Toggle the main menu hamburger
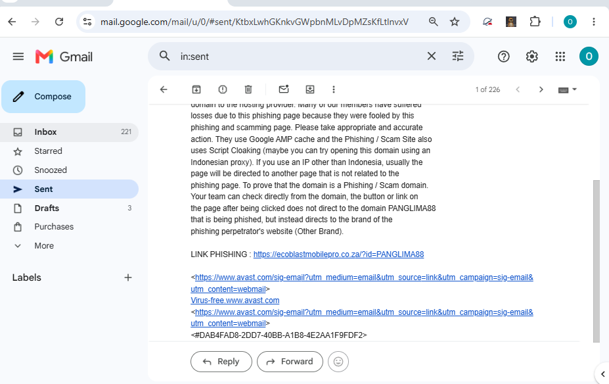 [x=18, y=57]
